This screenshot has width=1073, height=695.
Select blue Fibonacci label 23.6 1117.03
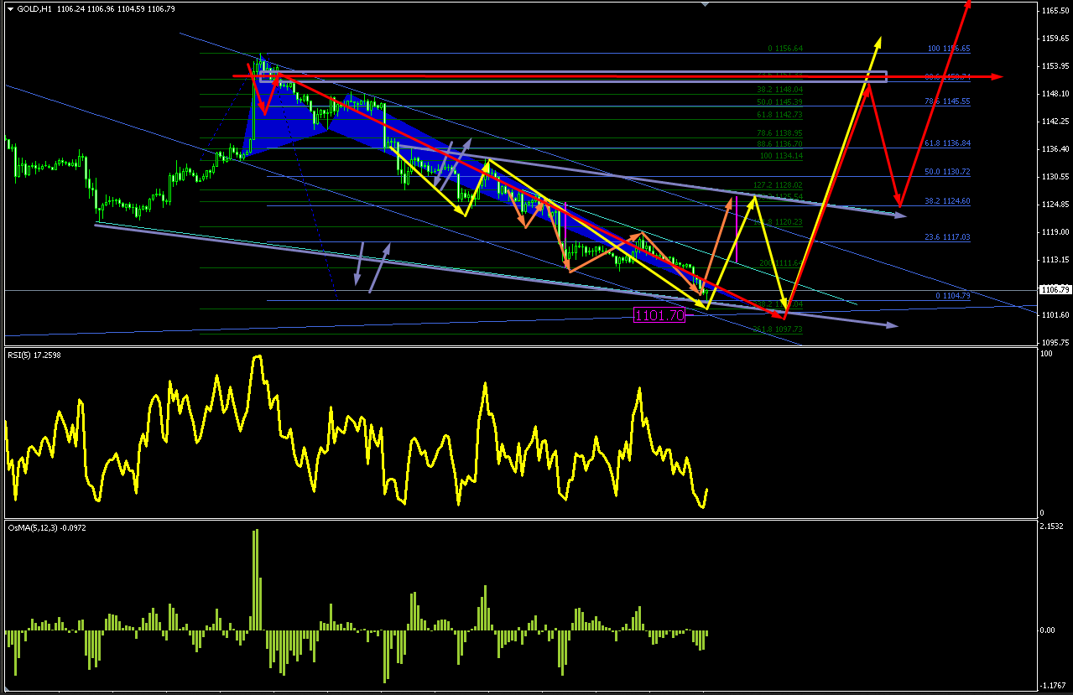pyautogui.click(x=946, y=237)
